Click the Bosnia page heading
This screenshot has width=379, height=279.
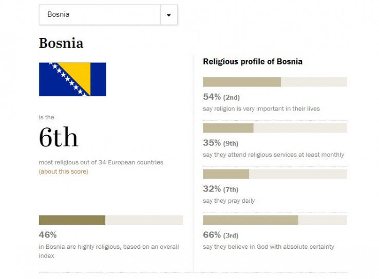[x=61, y=43]
